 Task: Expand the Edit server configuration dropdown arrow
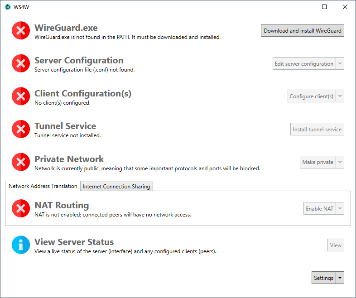point(340,63)
